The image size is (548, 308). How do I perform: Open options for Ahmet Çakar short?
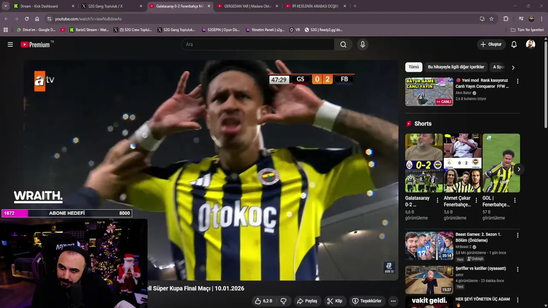pos(476,200)
